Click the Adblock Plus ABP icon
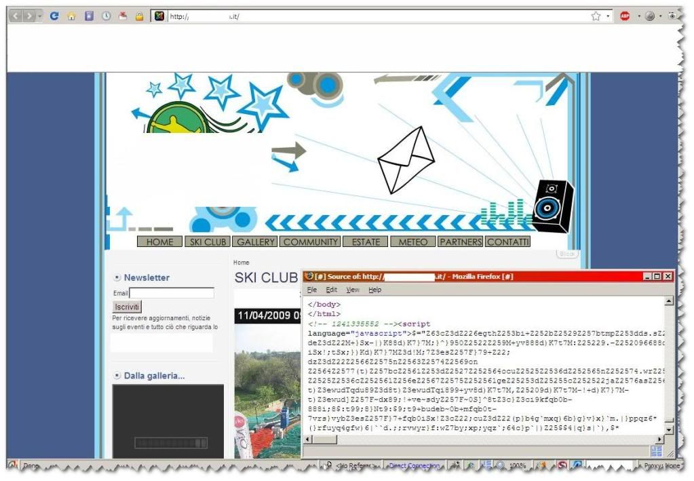694x481 pixels. 625,16
